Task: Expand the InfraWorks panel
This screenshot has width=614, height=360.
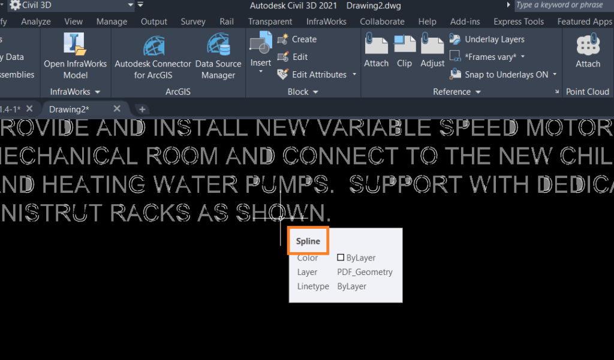Action: point(75,92)
